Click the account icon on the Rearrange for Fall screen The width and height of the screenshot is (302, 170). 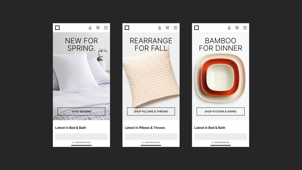click(x=160, y=28)
